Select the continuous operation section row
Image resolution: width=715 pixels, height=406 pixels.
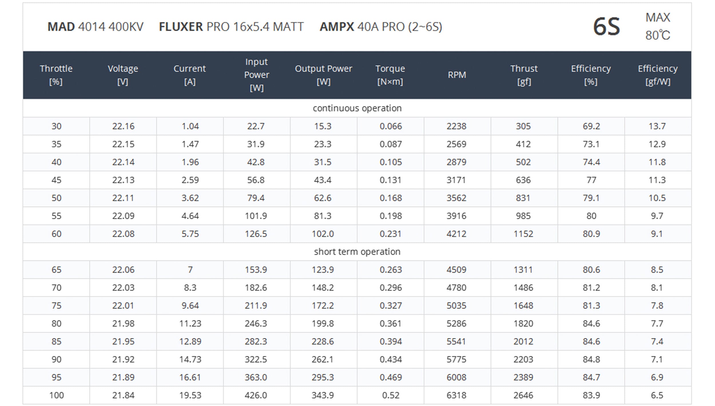pyautogui.click(x=357, y=108)
